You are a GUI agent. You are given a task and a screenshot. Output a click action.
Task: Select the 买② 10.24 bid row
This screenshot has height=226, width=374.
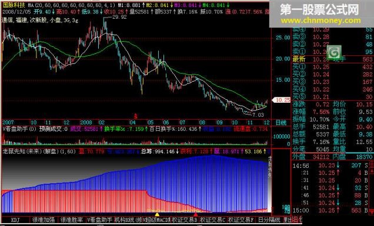[x=332, y=75]
